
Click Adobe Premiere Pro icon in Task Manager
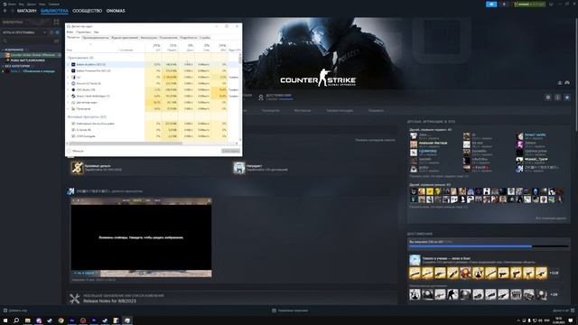tap(73, 70)
